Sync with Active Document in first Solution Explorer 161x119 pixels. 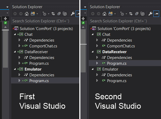click(x=53, y=14)
